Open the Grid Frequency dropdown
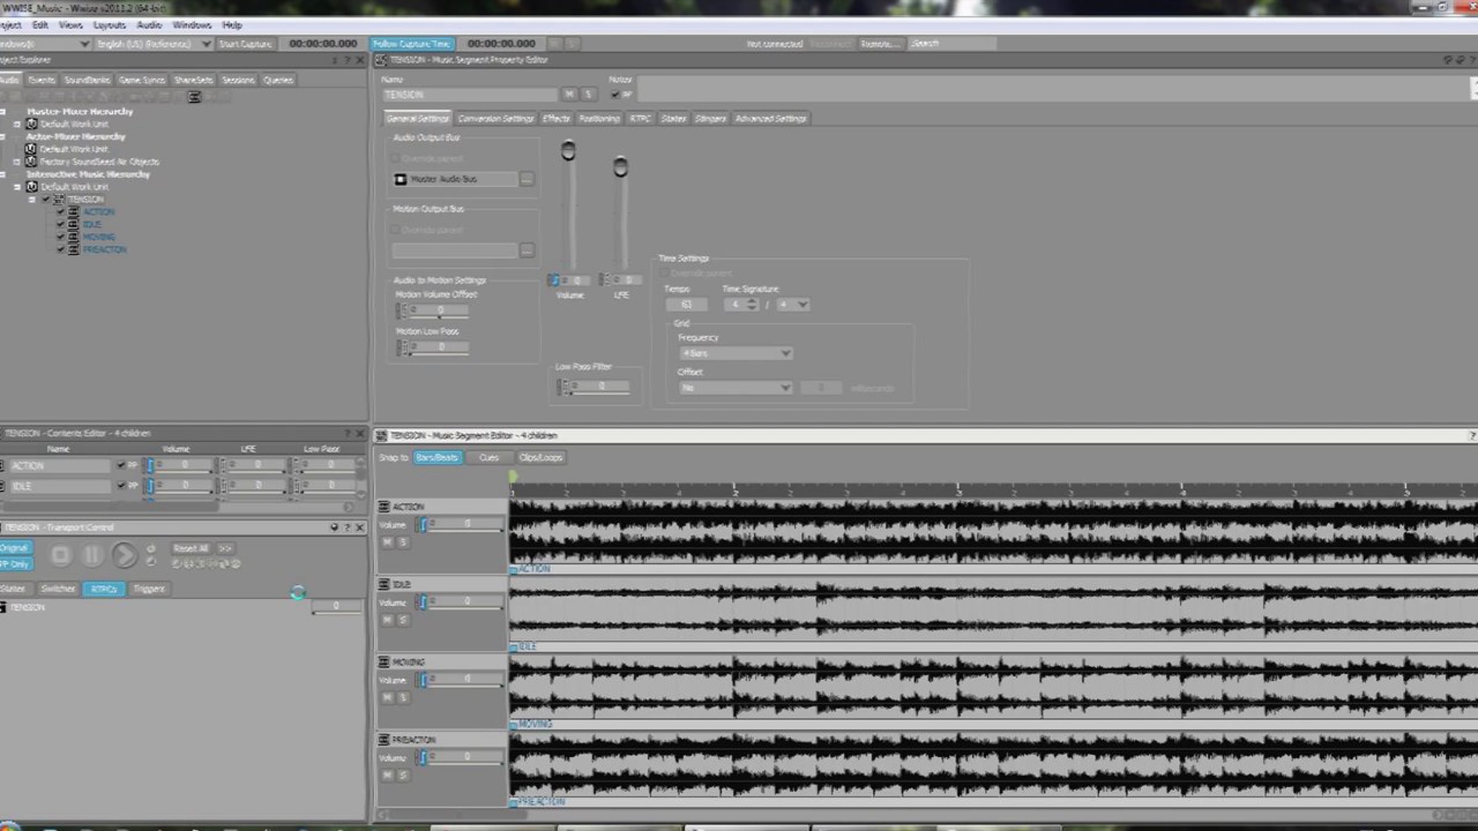Image resolution: width=1478 pixels, height=831 pixels. [735, 353]
